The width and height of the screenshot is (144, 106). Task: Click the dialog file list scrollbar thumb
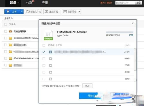coord(135,61)
